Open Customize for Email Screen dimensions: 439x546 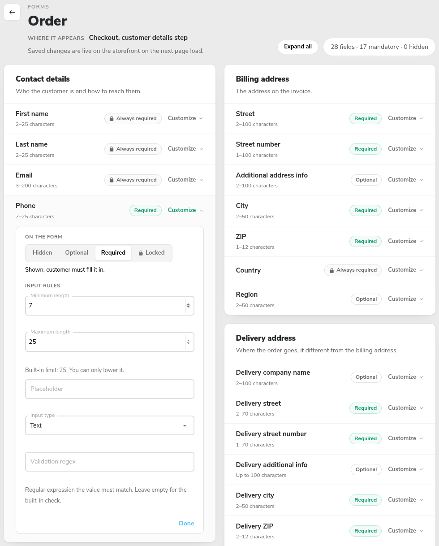(185, 180)
